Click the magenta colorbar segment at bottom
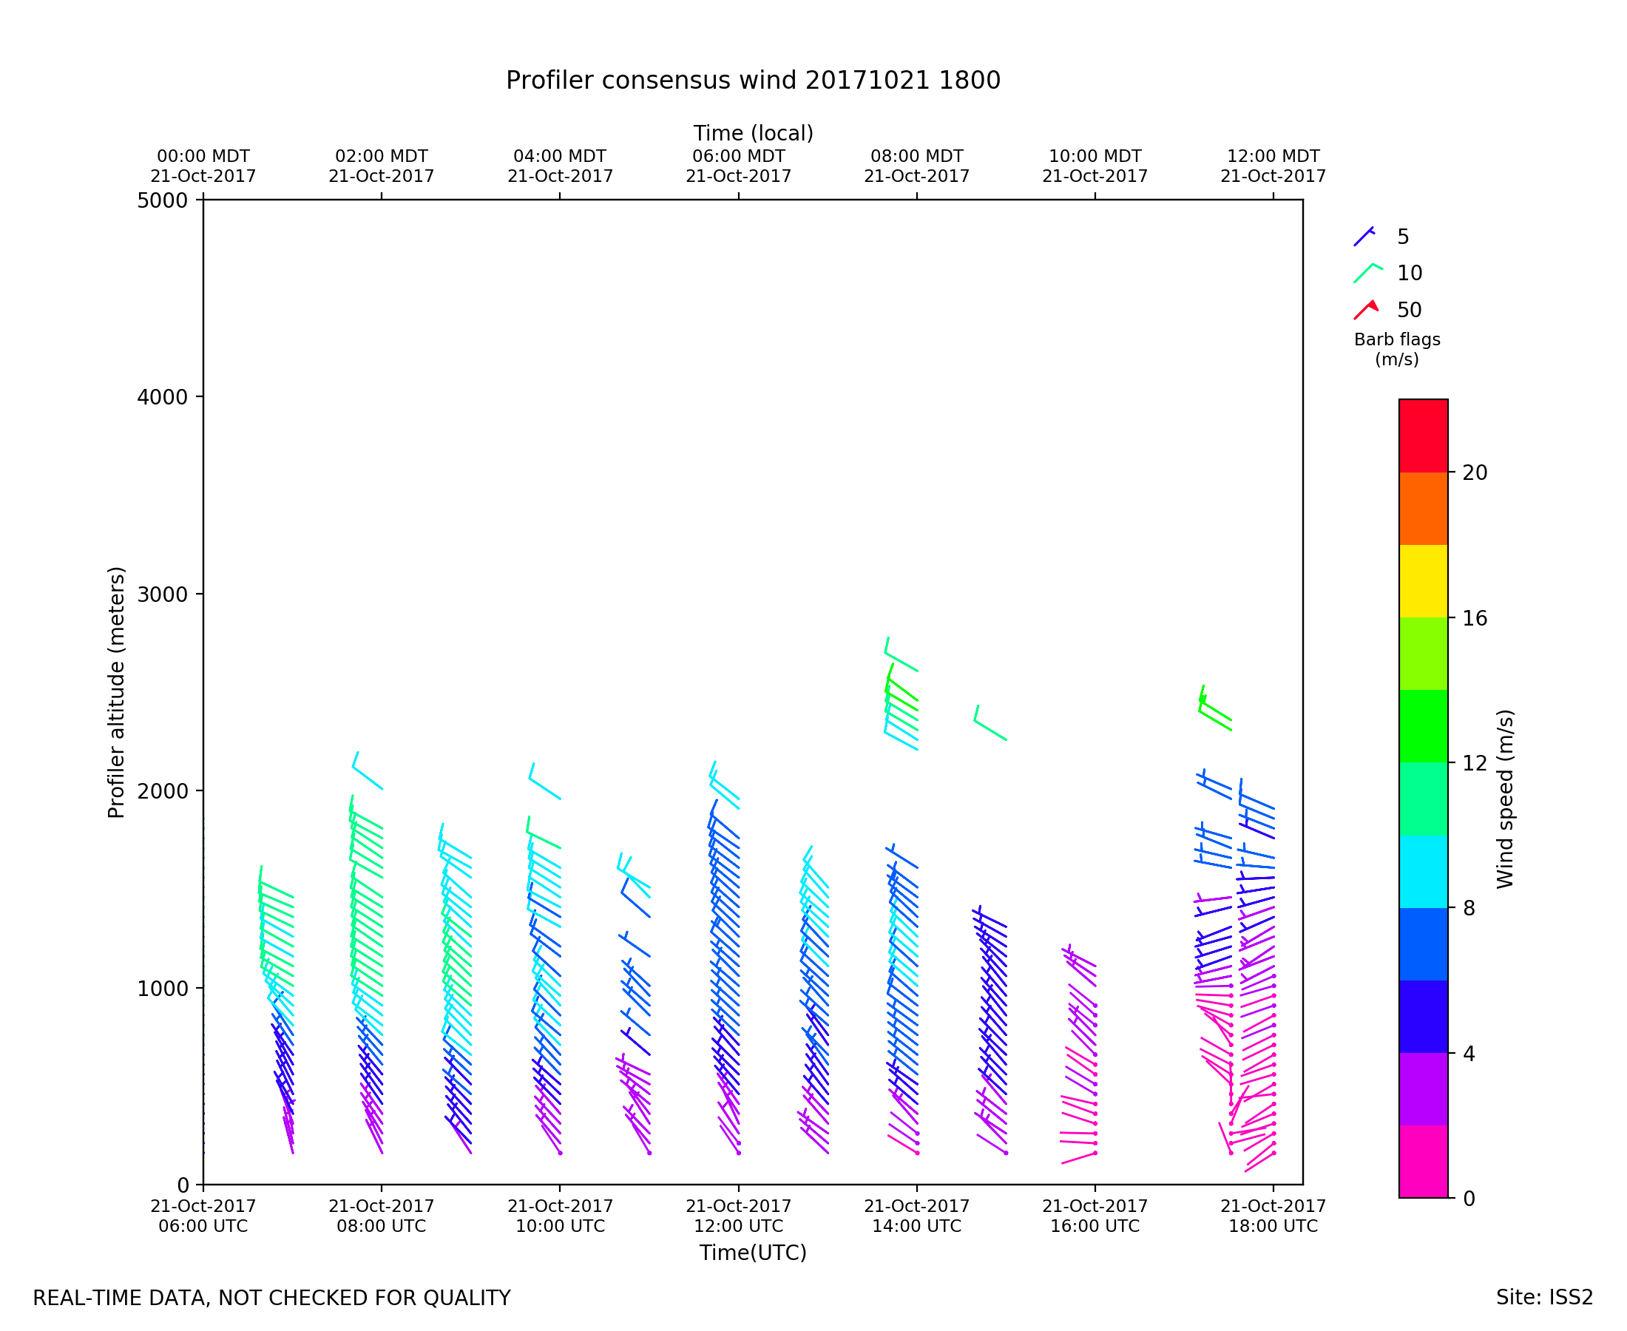1627x1331 pixels. (x=1423, y=1161)
